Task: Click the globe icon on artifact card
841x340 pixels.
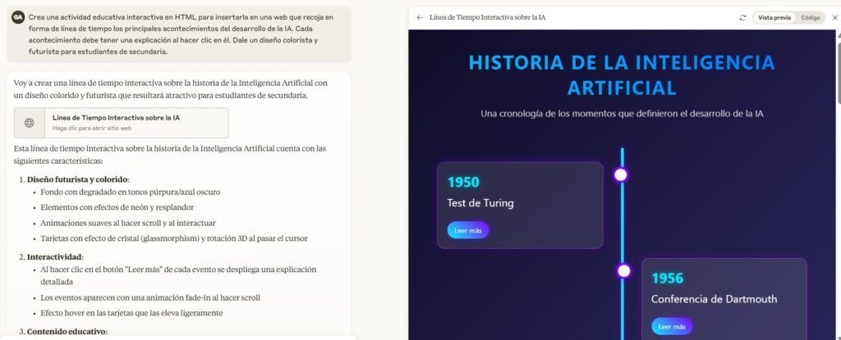Action: [x=29, y=123]
